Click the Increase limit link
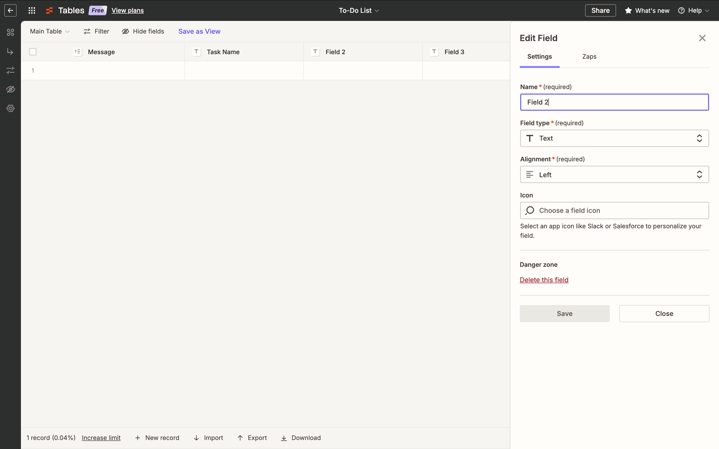Image resolution: width=719 pixels, height=449 pixels. (101, 438)
